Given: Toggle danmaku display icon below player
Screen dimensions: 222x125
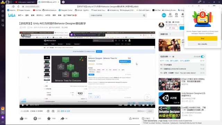Looking at the screenshot, I should click(48, 111).
